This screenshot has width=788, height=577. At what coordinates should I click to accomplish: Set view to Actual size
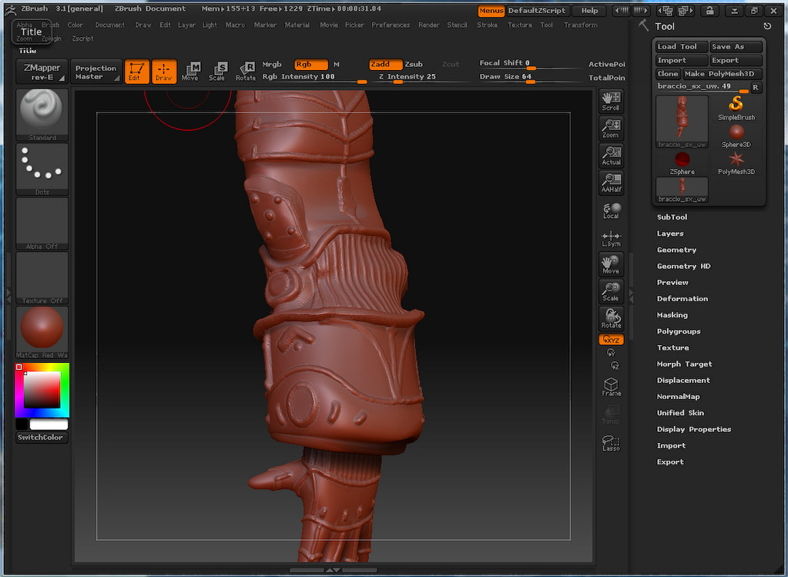point(611,156)
